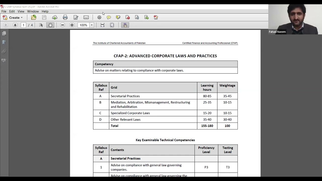Image resolution: width=322 pixels, height=181 pixels.
Task: Click the 'P3' proficiency level cell
Action: (x=206, y=167)
